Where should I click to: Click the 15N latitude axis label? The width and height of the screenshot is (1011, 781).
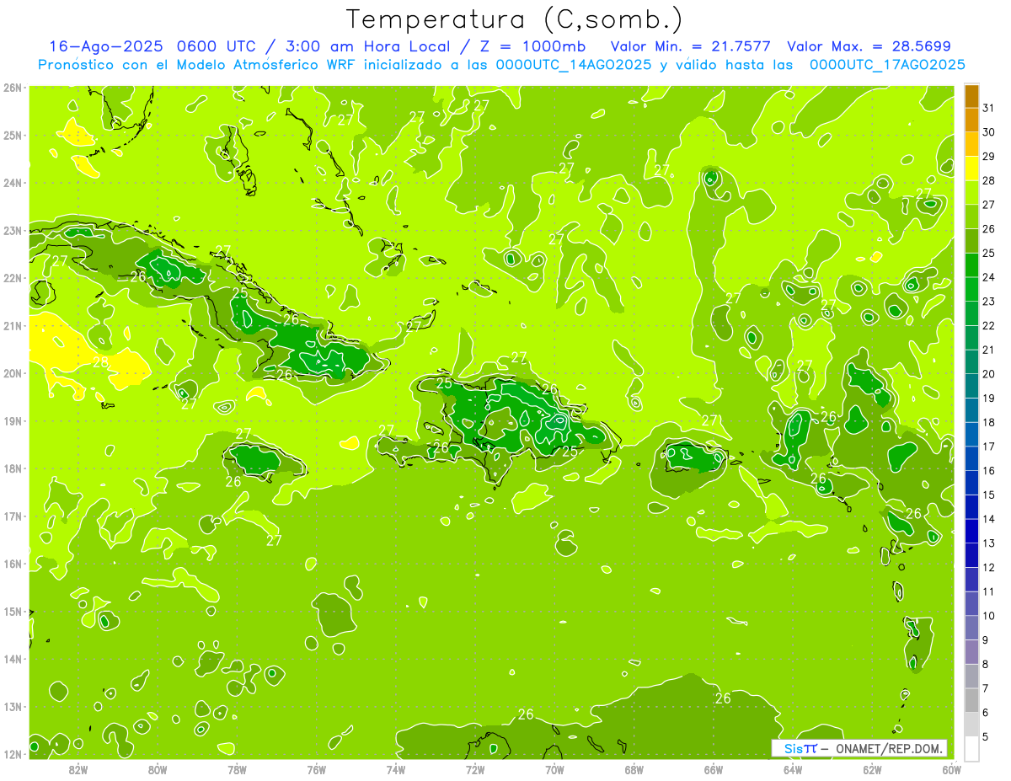pos(13,611)
